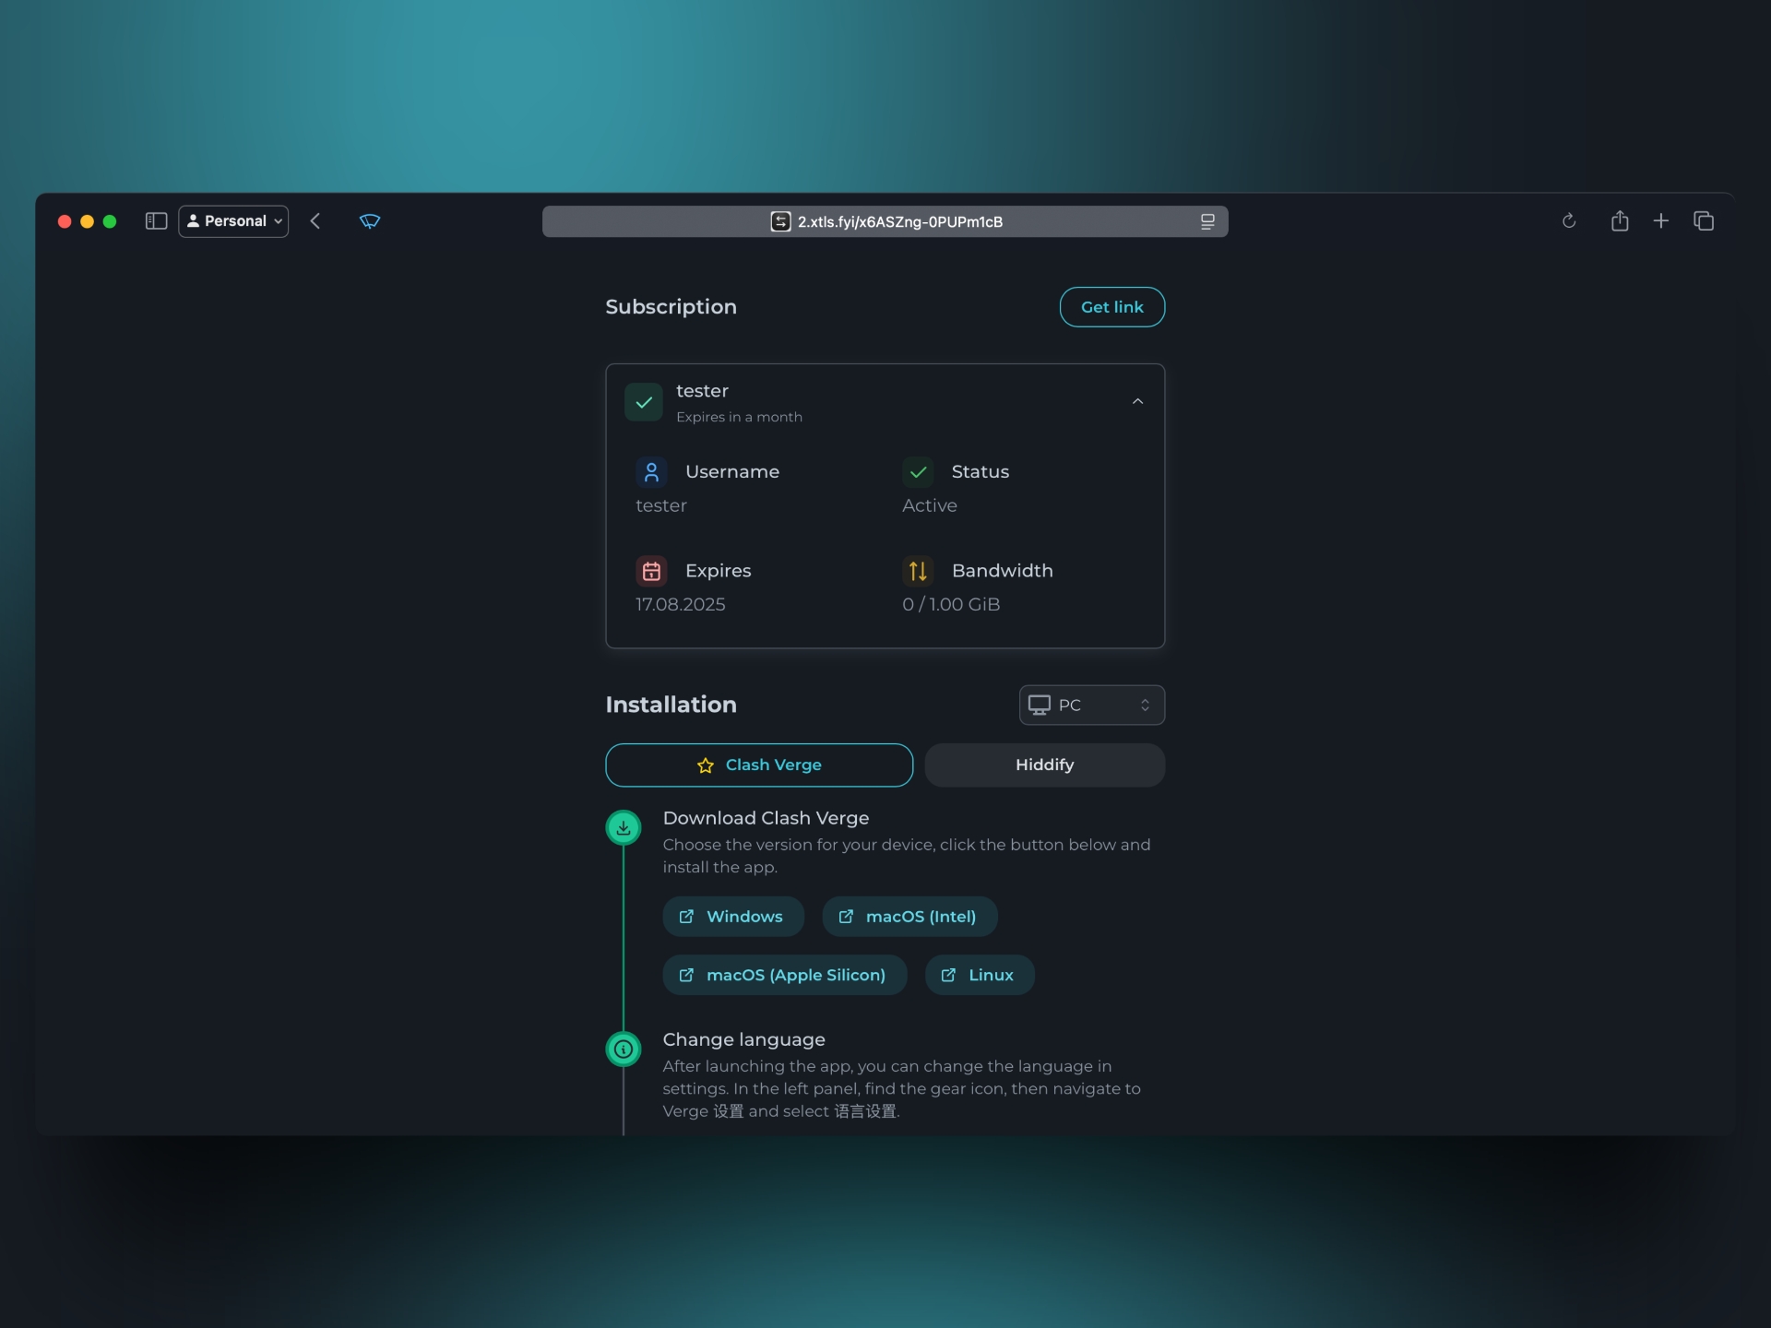1771x1328 pixels.
Task: Open the Linux download link
Action: tap(980, 976)
